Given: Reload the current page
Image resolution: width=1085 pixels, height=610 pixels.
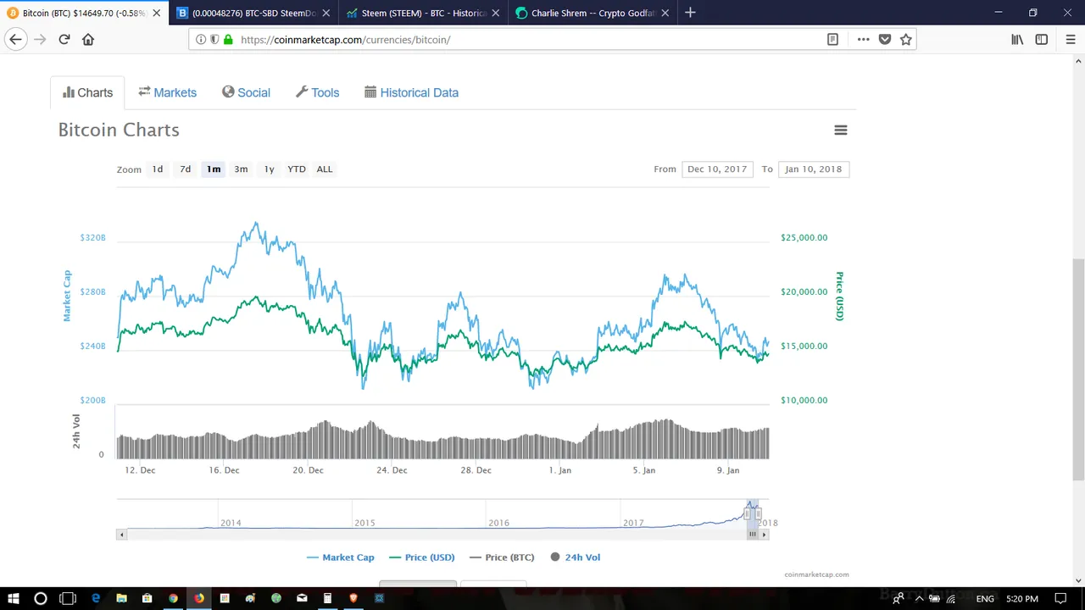Looking at the screenshot, I should [64, 39].
